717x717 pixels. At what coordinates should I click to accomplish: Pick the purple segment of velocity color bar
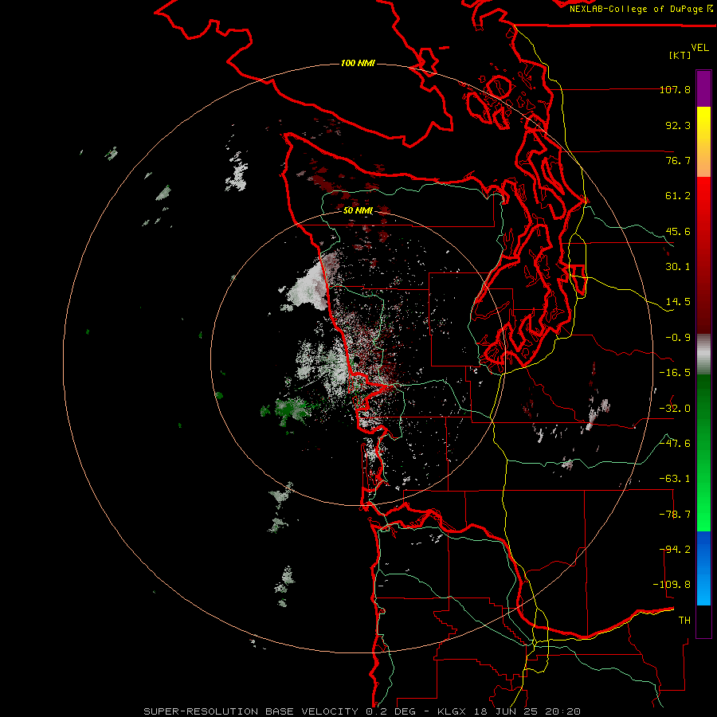pyautogui.click(x=703, y=88)
